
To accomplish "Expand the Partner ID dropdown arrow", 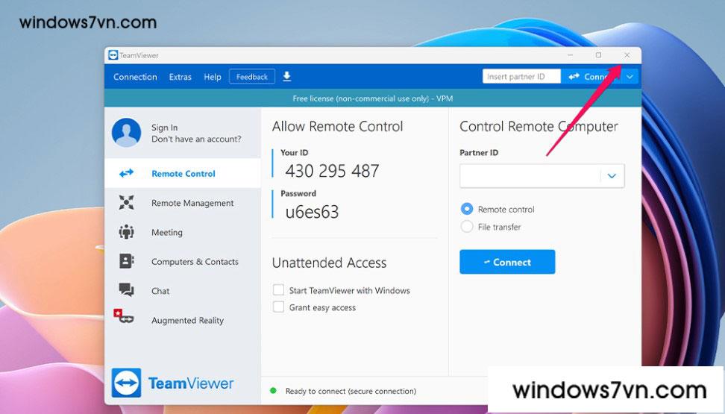I will tap(612, 176).
